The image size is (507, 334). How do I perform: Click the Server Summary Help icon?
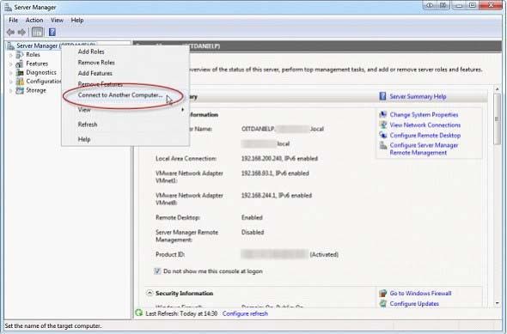pyautogui.click(x=382, y=96)
